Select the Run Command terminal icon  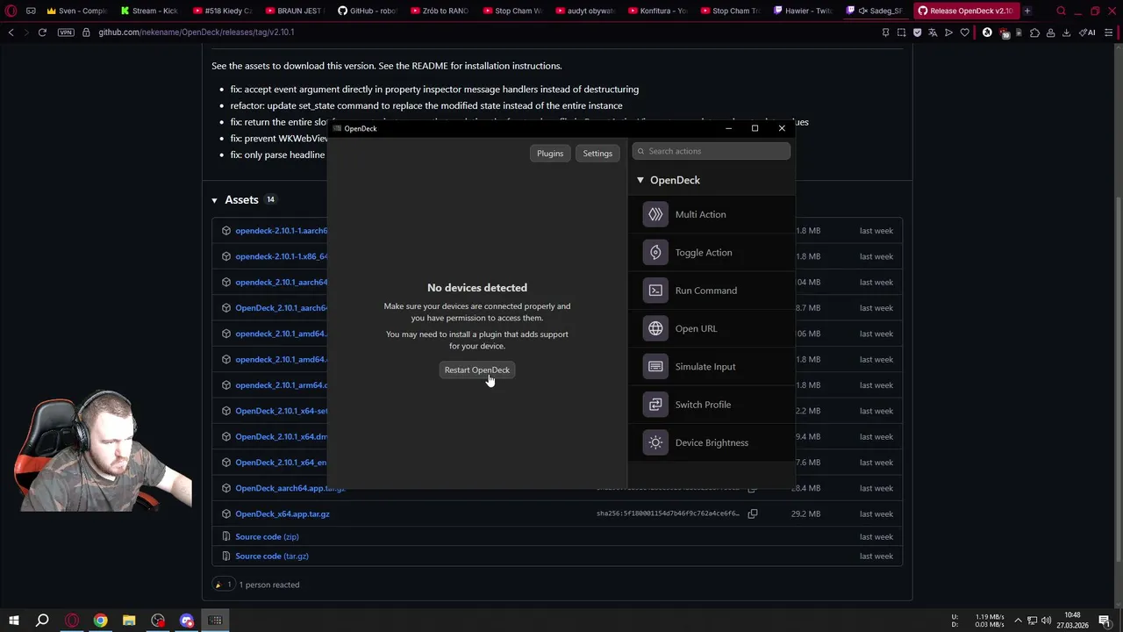[x=655, y=291]
